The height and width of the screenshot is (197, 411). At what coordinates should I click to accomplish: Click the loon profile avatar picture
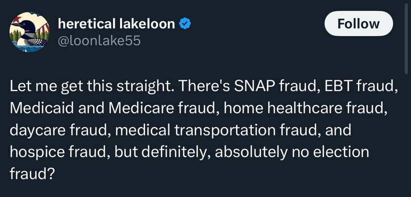pos(29,32)
